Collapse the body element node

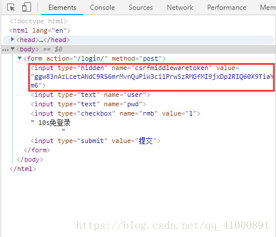[12, 48]
